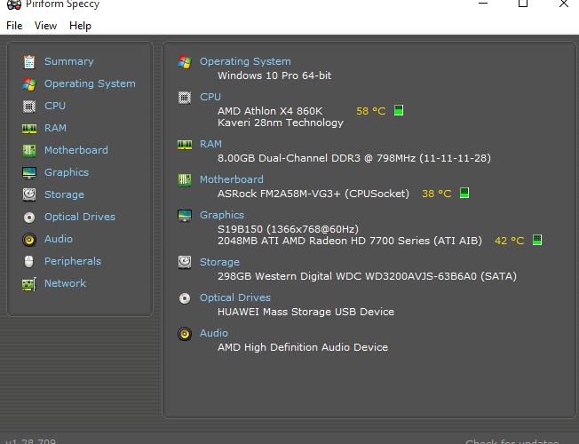Click the green temperature indicator next to 58 °C
Screen dimensions: 579x444
point(399,110)
